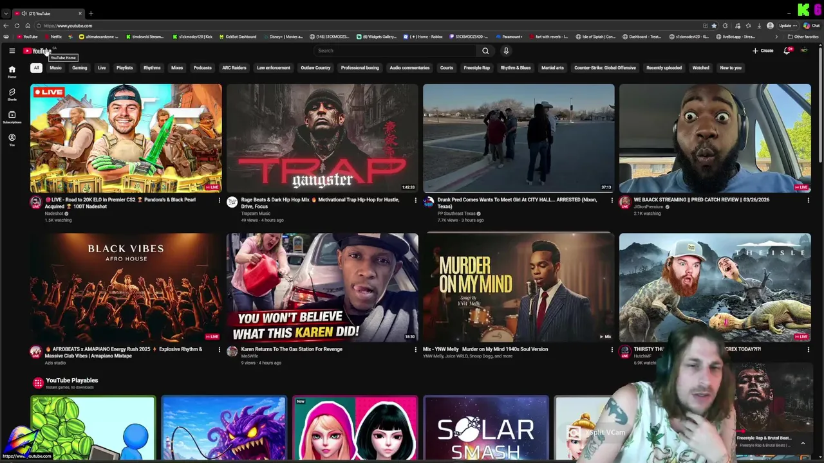
Task: Click in the YouTube search field
Action: point(396,51)
